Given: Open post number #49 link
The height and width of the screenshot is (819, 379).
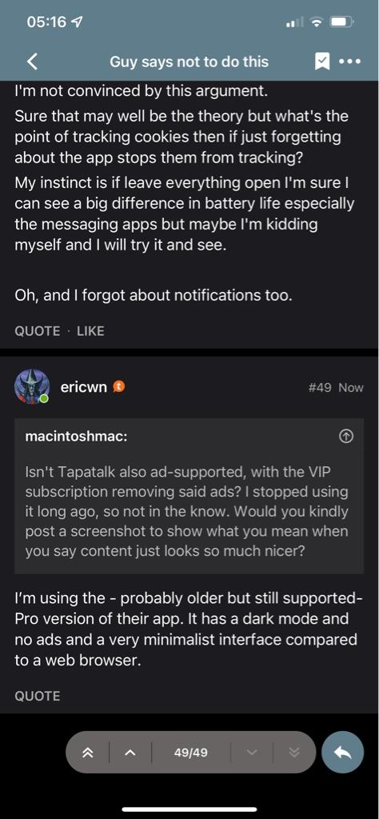Looking at the screenshot, I should click(x=321, y=388).
